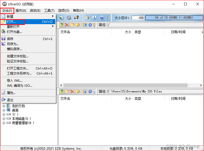Sort ISO pane by 日期/时间 column header
This screenshot has width=204, height=151.
tap(185, 32)
